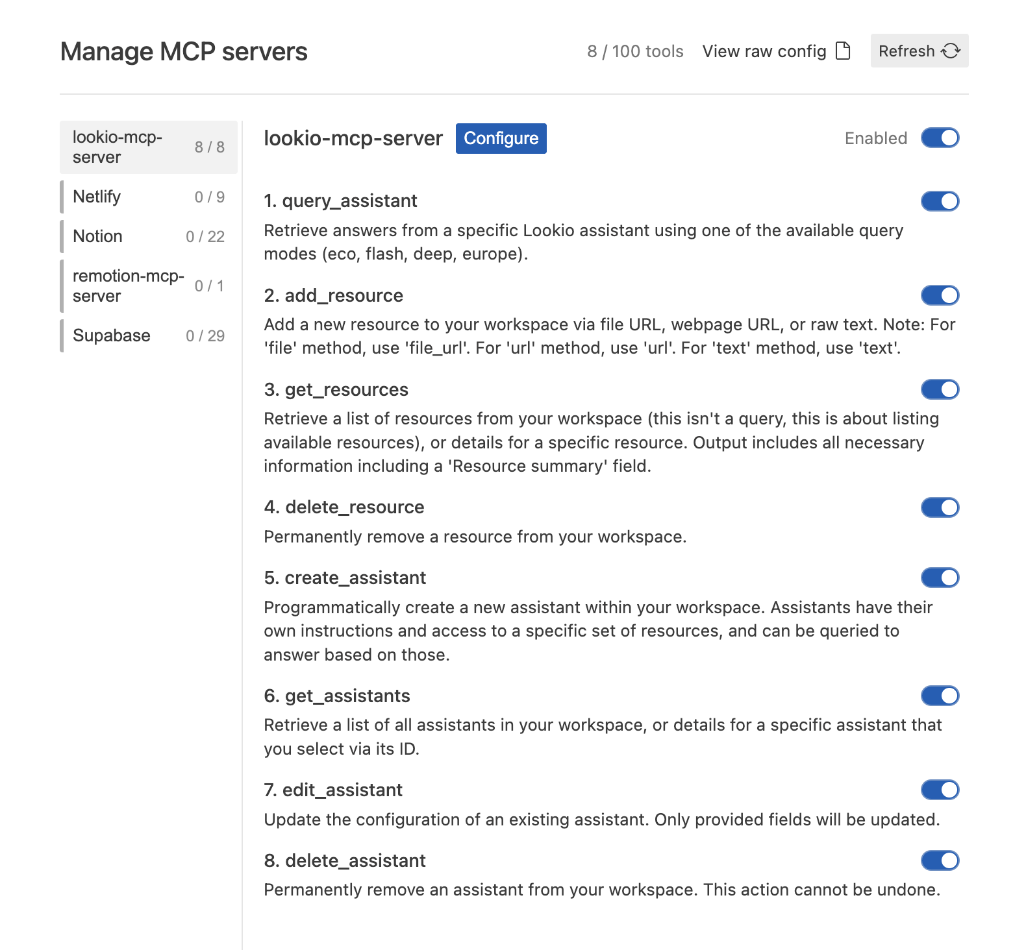Click the 8 / 100 tools counter

635,51
